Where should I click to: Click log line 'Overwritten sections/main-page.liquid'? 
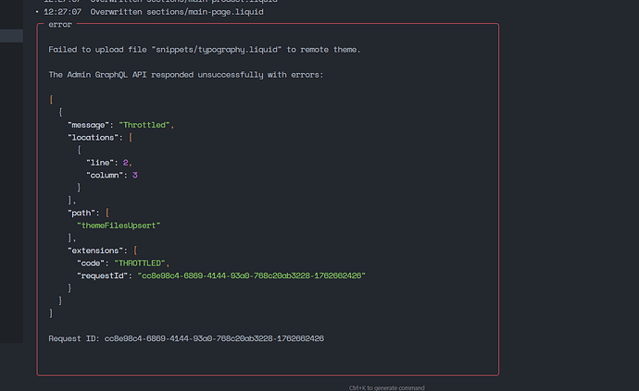coord(177,12)
